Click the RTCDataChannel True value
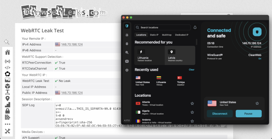 tap(62, 69)
